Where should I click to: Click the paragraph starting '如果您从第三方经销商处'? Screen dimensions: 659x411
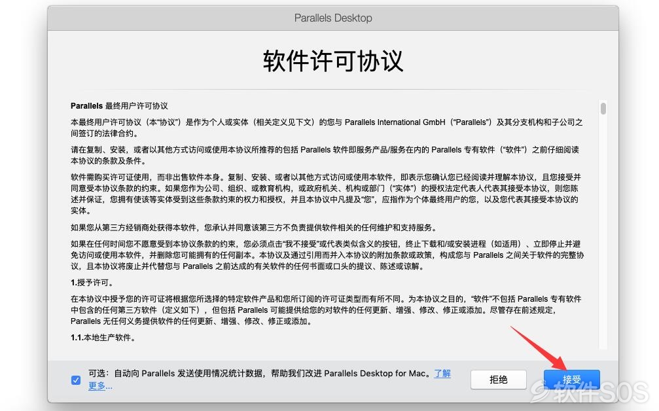(x=255, y=227)
